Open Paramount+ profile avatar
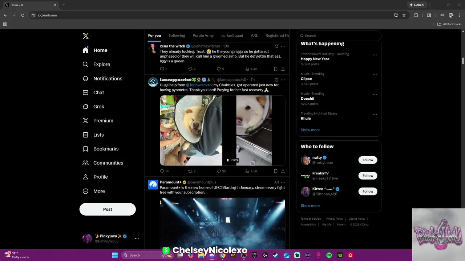The height and width of the screenshot is (261, 465). click(153, 185)
